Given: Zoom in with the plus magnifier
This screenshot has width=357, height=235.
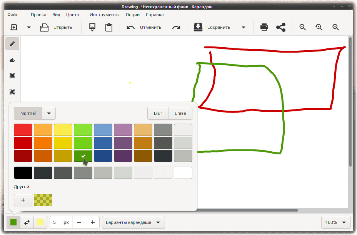Looking at the screenshot, I should coord(335,27).
